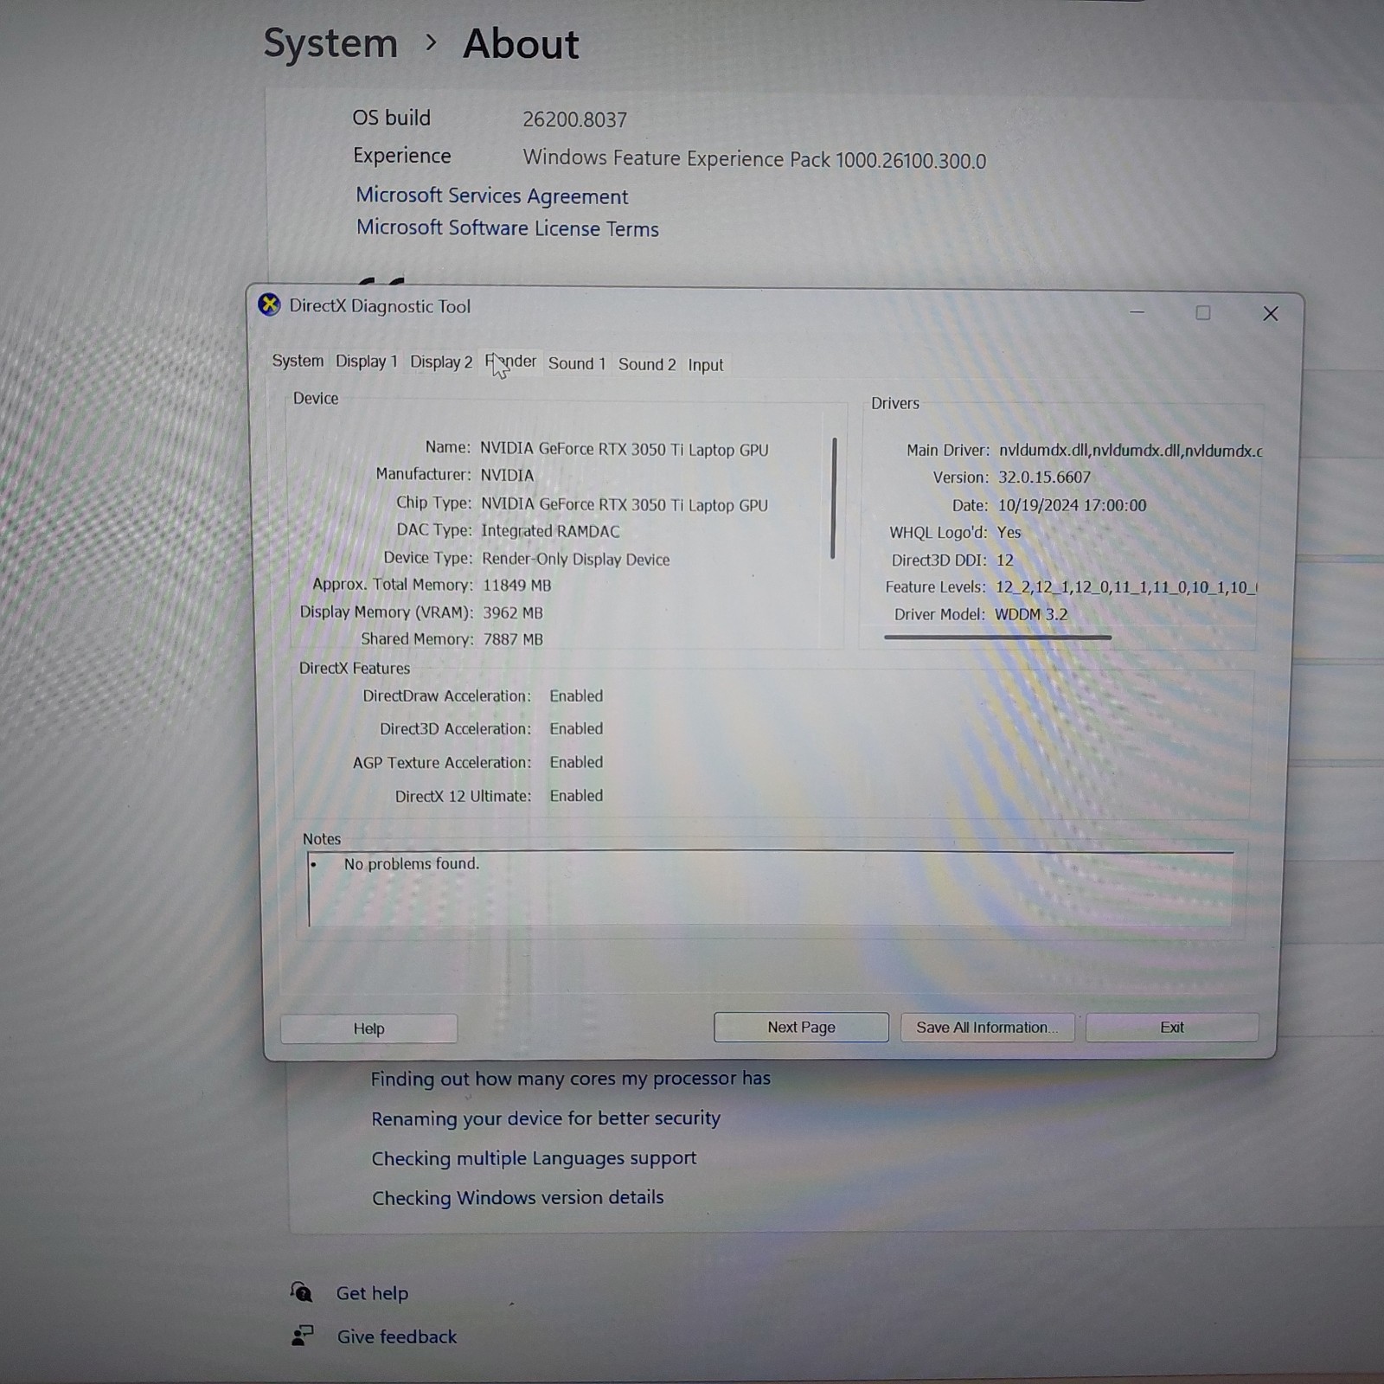Viewport: 1384px width, 1384px height.
Task: Open 'Checking multiple Languages support' link
Action: coord(534,1158)
